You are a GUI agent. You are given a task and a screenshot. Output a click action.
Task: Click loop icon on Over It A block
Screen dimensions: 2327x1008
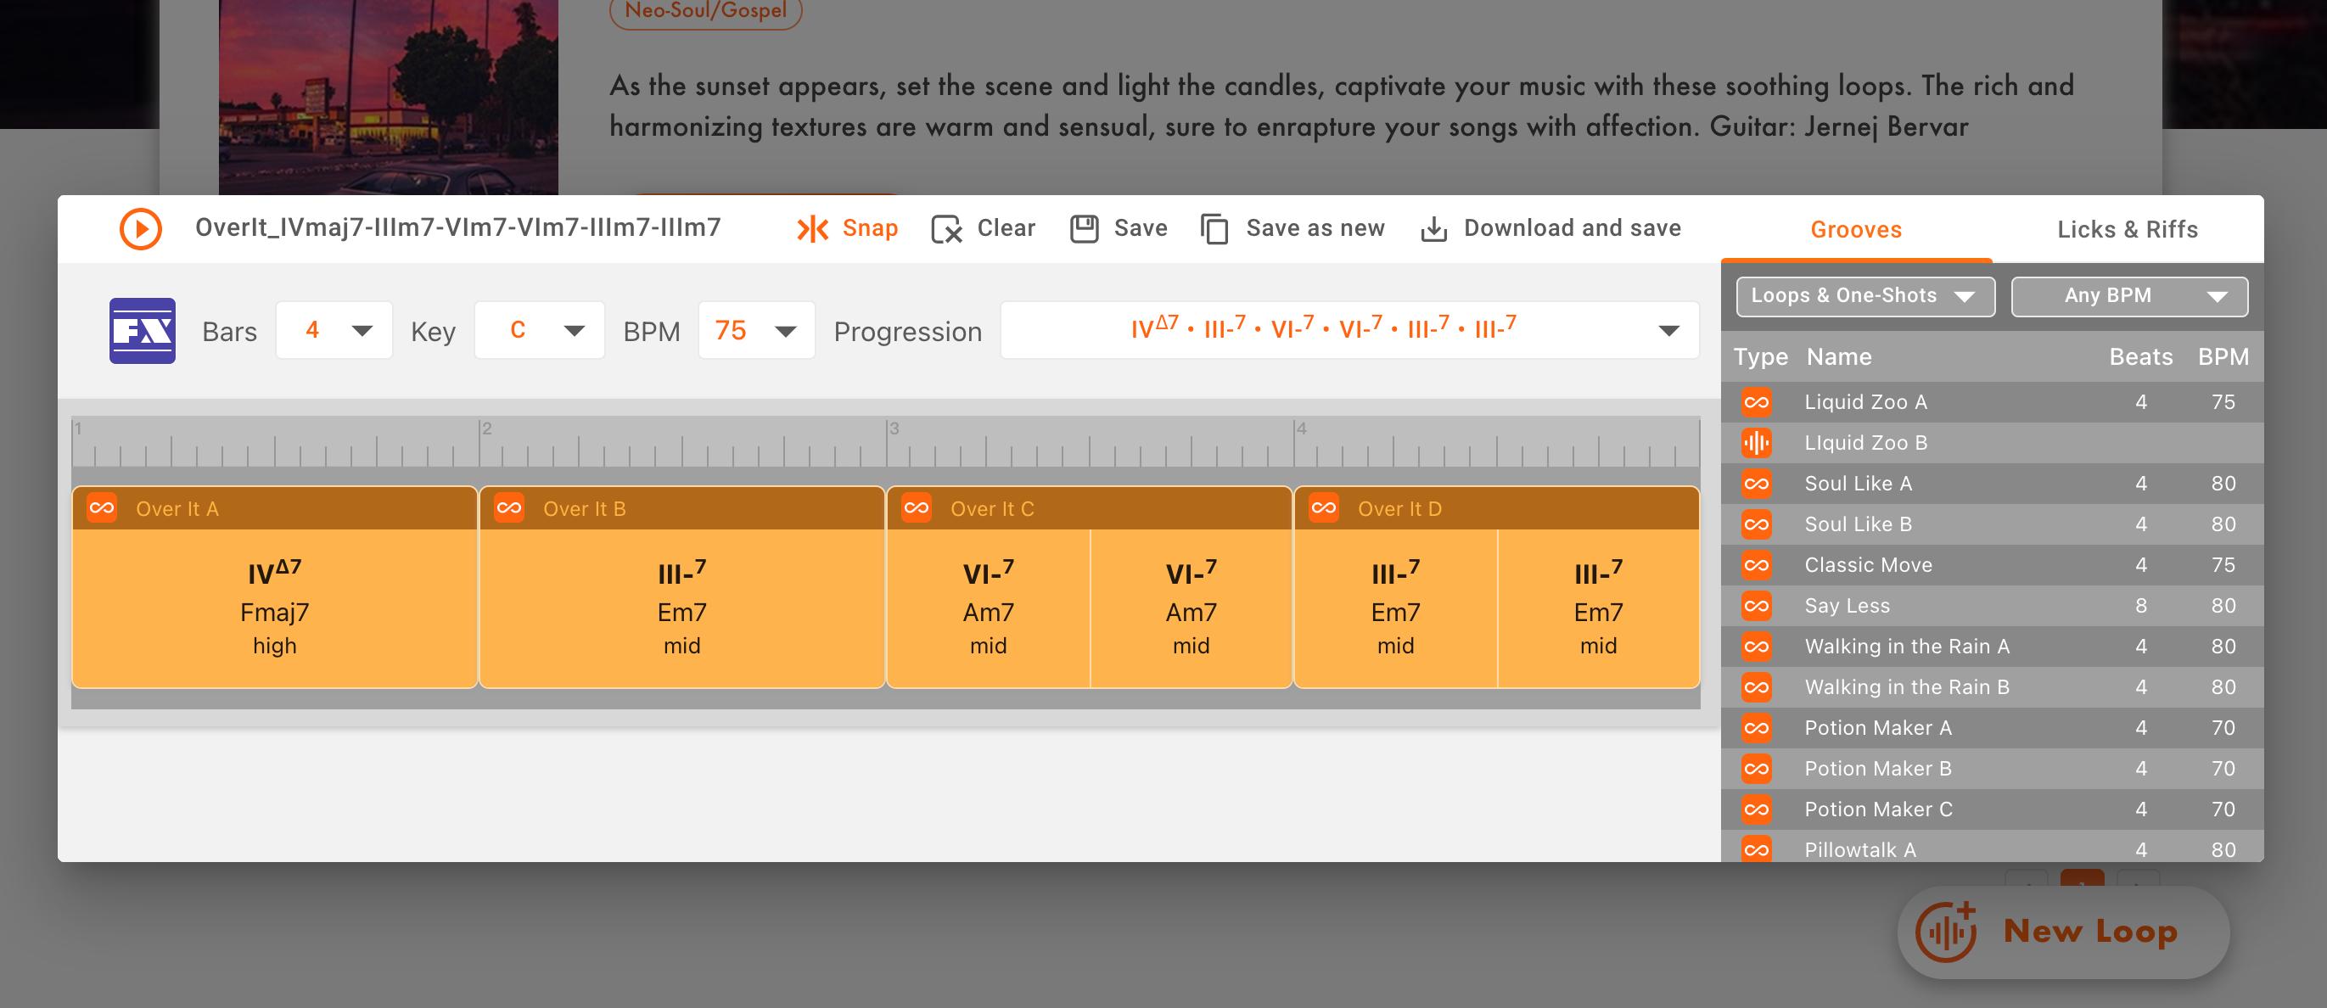[x=102, y=507]
